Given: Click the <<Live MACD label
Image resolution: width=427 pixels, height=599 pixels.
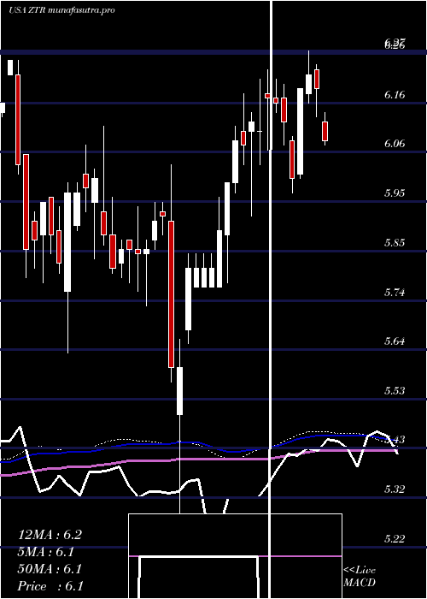Looking at the screenshot, I should pos(360,576).
